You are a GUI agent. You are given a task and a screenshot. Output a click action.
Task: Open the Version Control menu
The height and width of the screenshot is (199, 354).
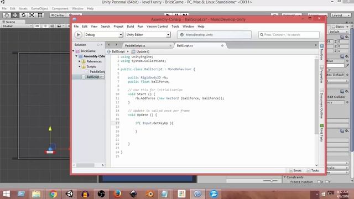point(157,27)
